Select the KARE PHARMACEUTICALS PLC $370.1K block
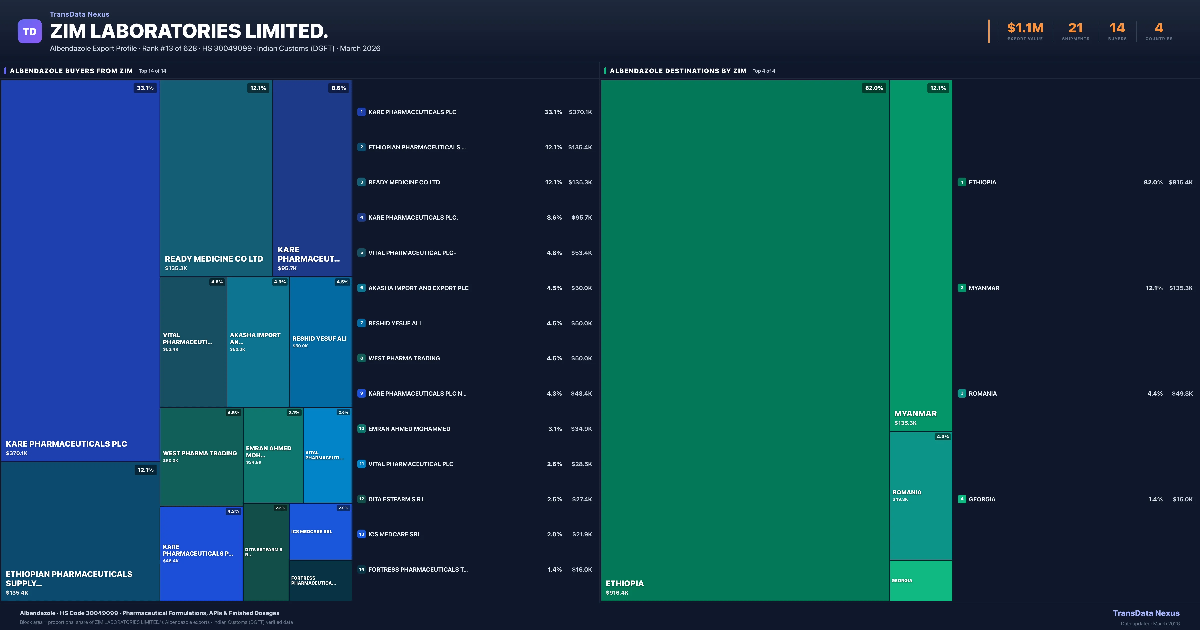Image resolution: width=1200 pixels, height=630 pixels. [80, 270]
